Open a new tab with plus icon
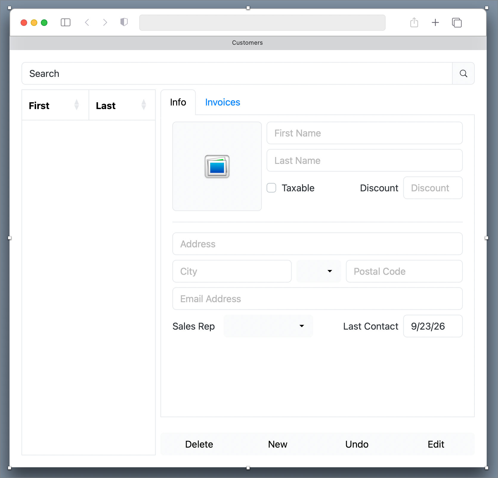The height and width of the screenshot is (478, 498). 435,22
